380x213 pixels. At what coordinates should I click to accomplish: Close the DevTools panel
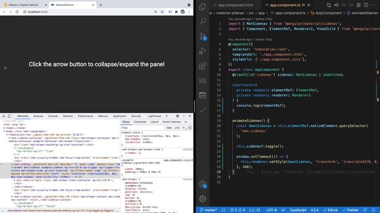(190, 116)
